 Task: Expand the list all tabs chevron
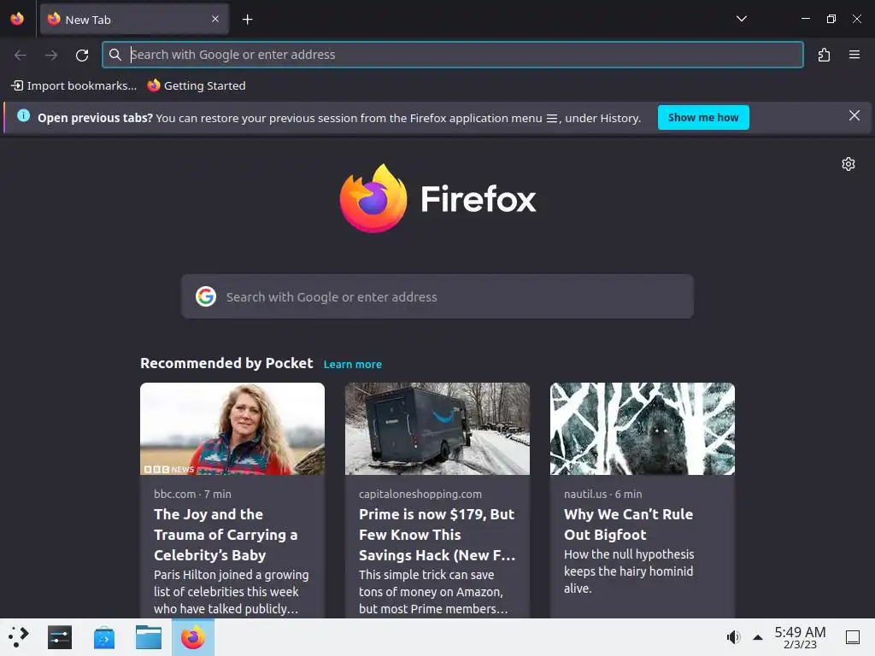pyautogui.click(x=741, y=19)
